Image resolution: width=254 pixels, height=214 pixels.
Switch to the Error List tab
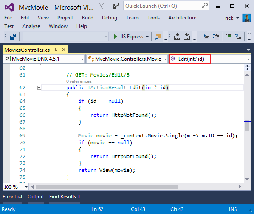12,197
